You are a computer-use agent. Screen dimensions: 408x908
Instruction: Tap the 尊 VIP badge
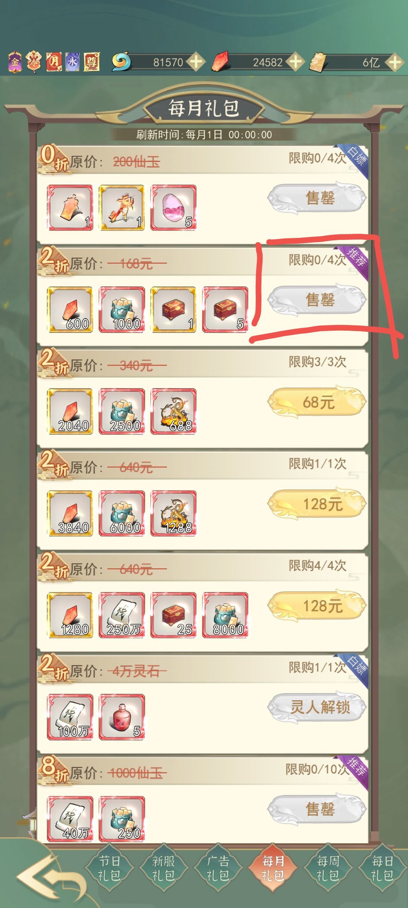[91, 62]
